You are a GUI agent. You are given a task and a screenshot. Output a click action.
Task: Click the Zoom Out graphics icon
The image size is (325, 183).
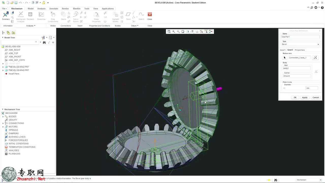pyautogui.click(x=178, y=32)
